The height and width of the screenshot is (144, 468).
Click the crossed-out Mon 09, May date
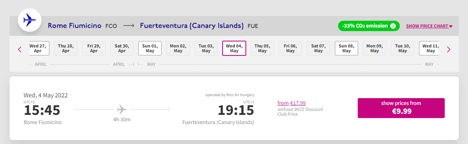(374, 48)
